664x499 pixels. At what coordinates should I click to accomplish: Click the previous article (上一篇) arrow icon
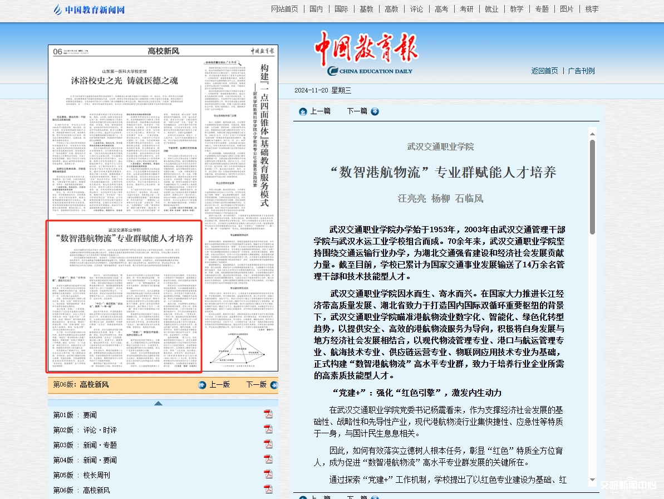tap(303, 111)
